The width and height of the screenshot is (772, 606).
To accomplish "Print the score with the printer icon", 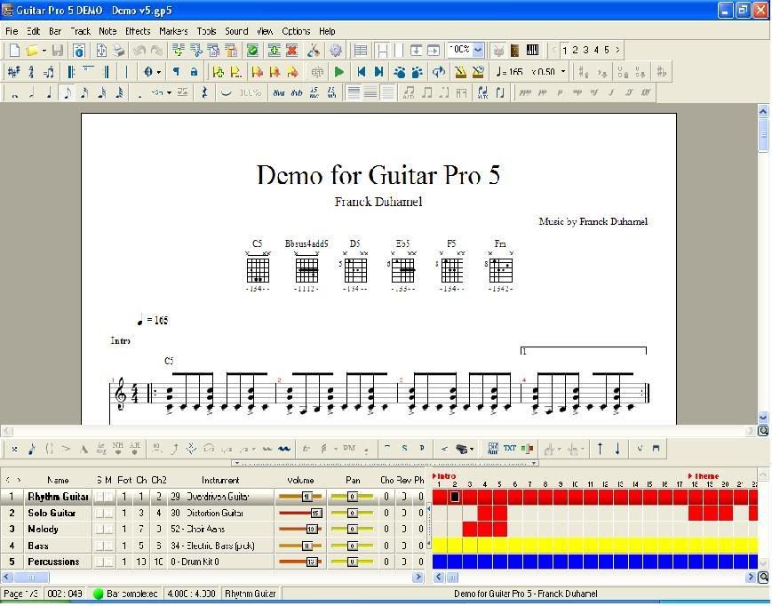I will [x=119, y=51].
